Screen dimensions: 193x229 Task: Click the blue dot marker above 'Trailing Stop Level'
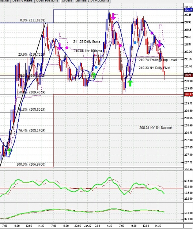tap(135, 43)
